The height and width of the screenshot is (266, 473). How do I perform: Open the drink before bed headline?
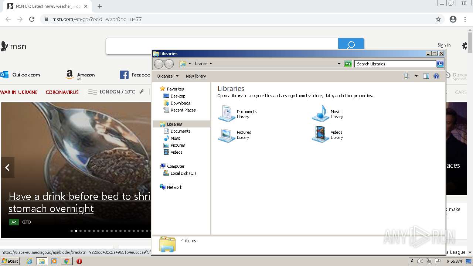point(79,202)
